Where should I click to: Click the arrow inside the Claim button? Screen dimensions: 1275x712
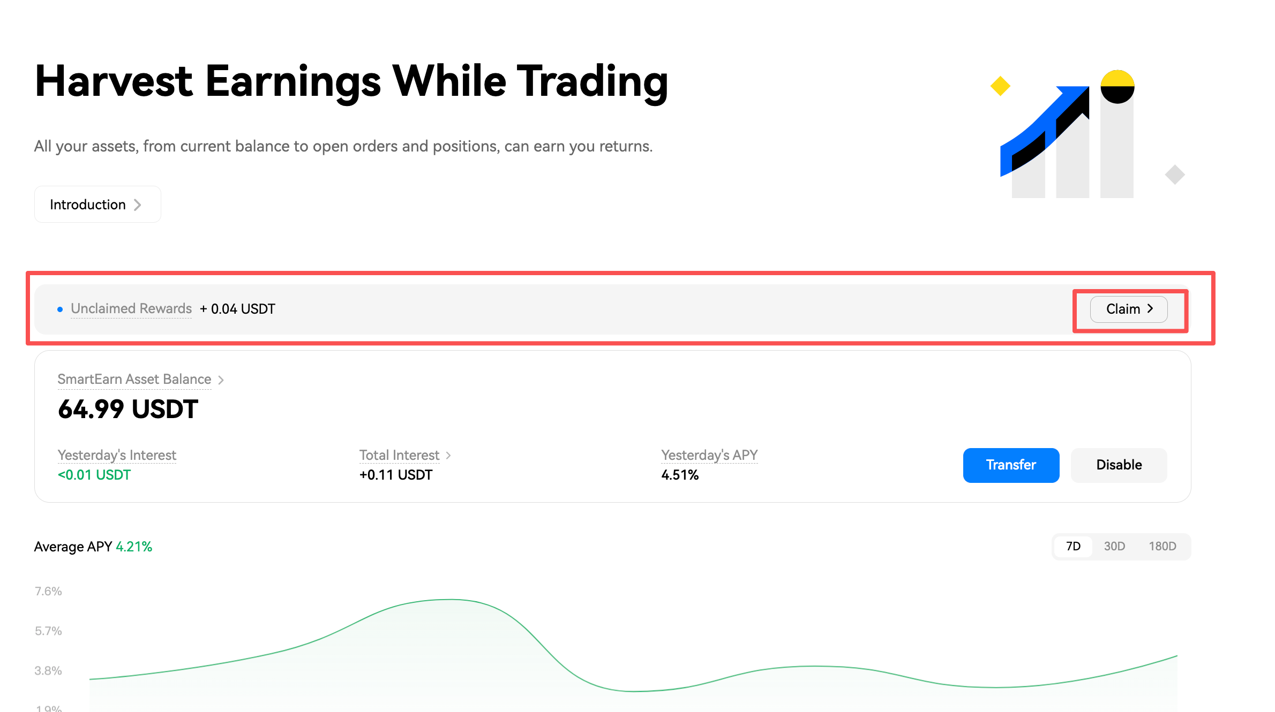point(1150,309)
